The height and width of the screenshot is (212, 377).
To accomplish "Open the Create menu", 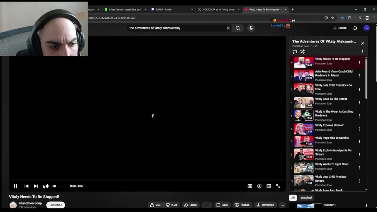I will [340, 28].
